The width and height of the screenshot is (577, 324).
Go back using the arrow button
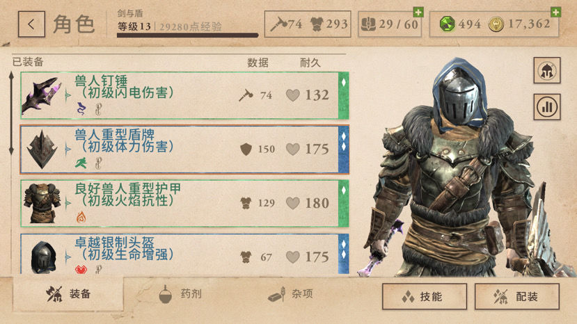(x=31, y=24)
